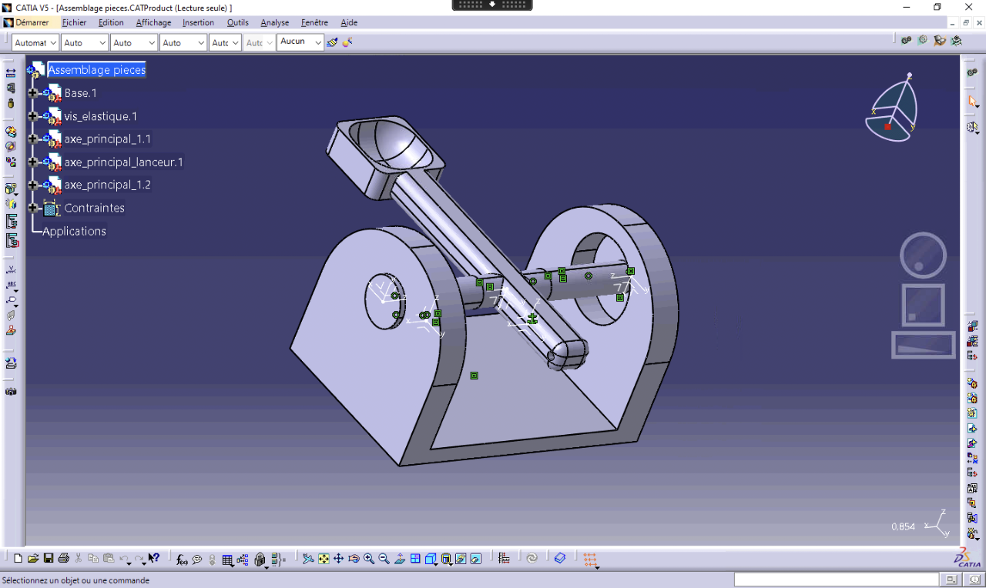Toggle Swap visible space icon

[x=476, y=559]
